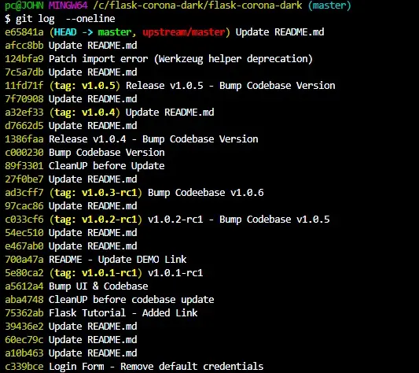
Task: Click commit hash a5612a4
Action: pos(24,286)
